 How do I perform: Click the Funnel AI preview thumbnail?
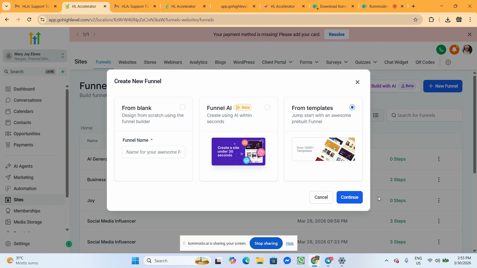click(238, 151)
